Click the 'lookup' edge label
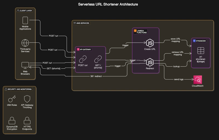 coord(176,66)
